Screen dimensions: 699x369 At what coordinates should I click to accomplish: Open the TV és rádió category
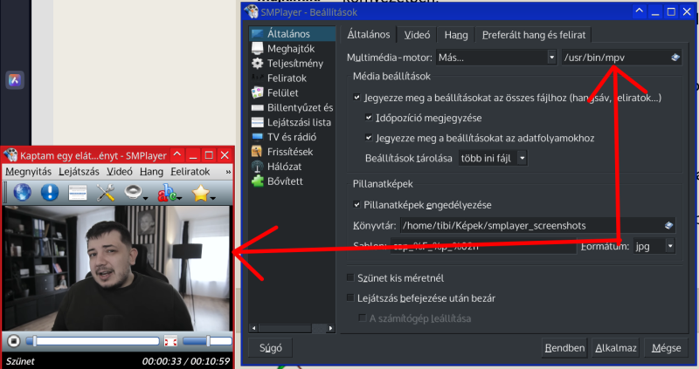point(292,137)
